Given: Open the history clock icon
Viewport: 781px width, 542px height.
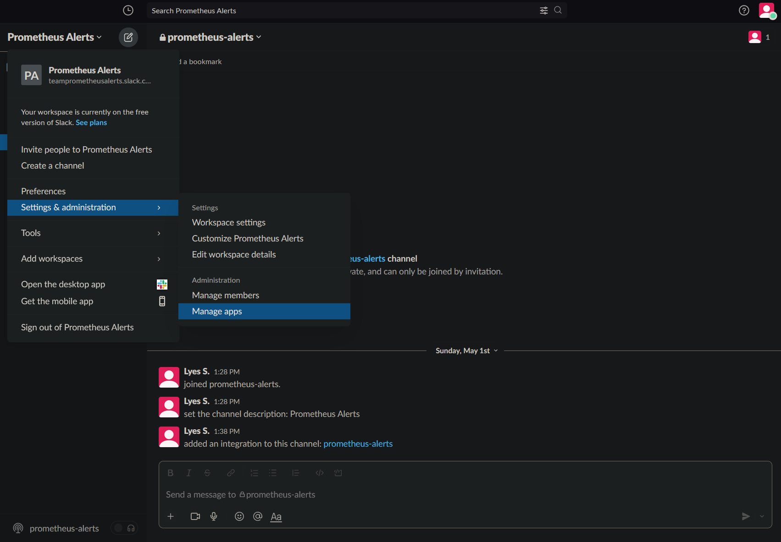Looking at the screenshot, I should pyautogui.click(x=128, y=10).
